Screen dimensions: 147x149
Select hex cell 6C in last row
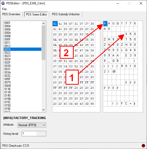(x=66, y=104)
